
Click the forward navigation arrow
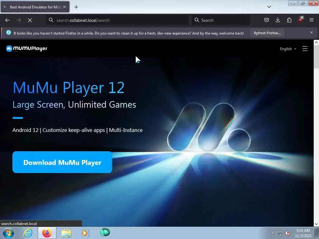point(19,20)
